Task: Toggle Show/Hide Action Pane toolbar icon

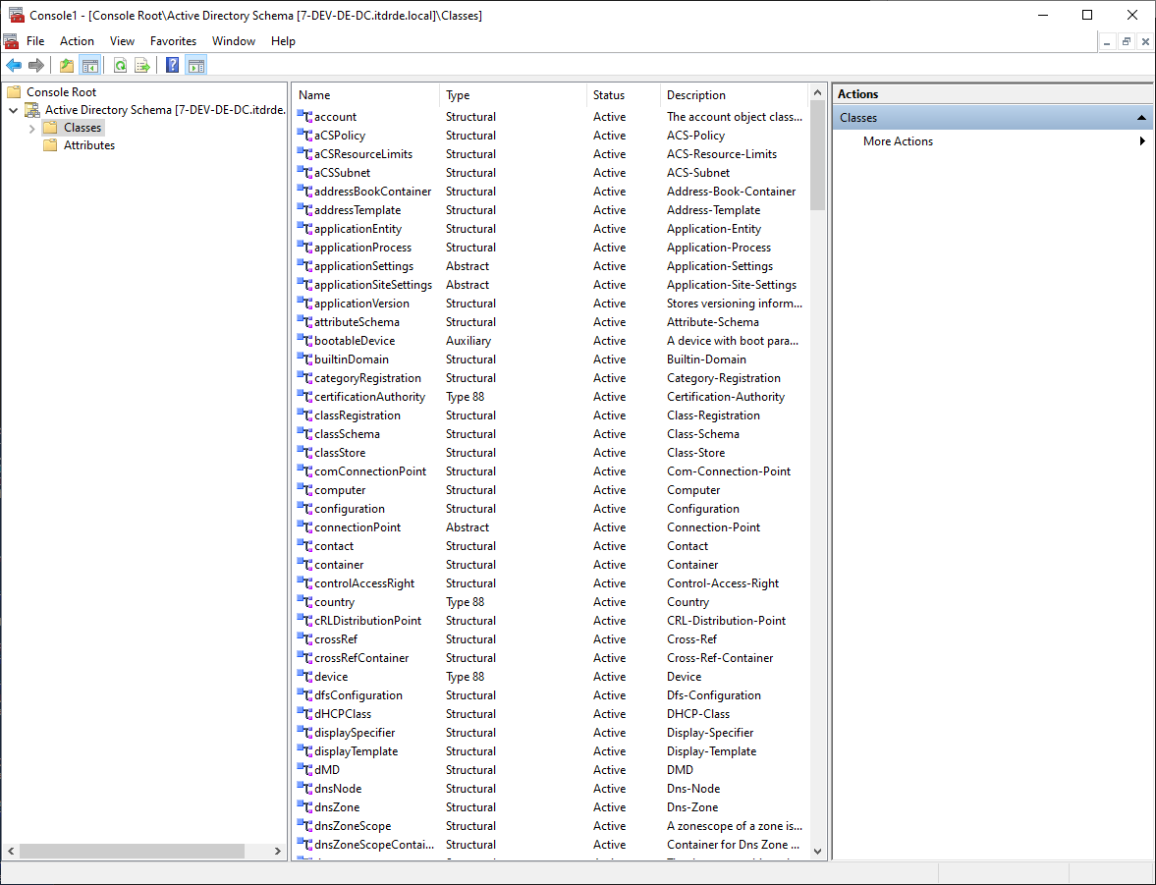Action: coord(196,66)
